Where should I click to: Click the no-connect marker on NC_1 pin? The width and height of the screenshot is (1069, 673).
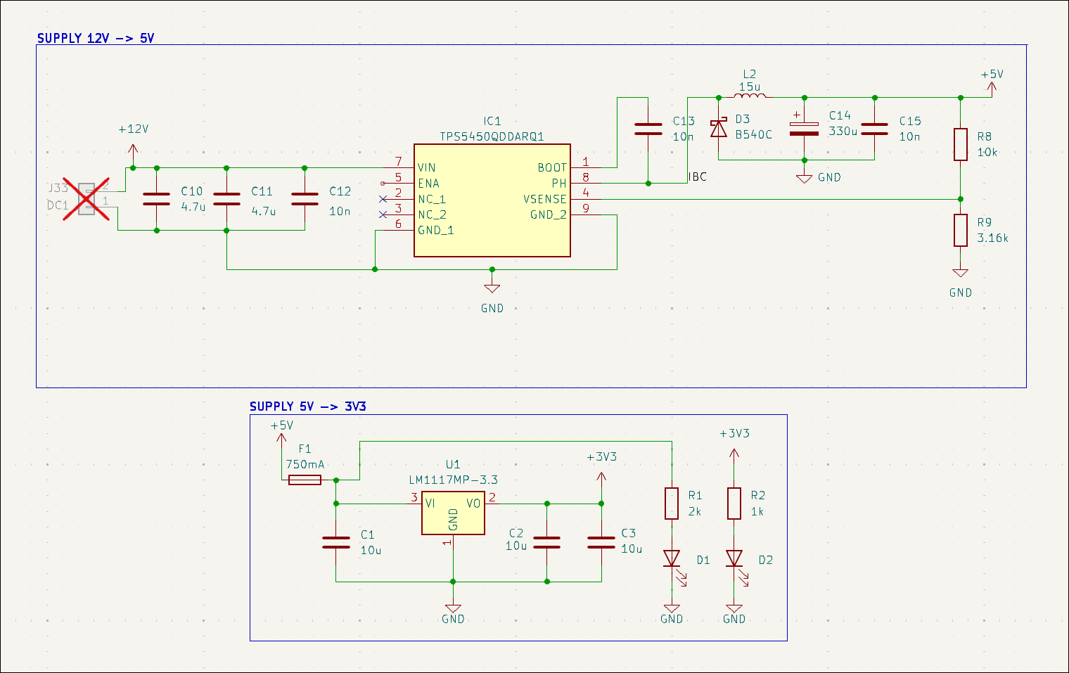point(383,199)
